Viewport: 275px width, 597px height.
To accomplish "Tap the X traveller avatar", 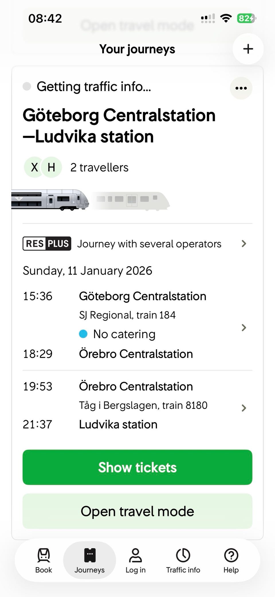I will tap(34, 167).
